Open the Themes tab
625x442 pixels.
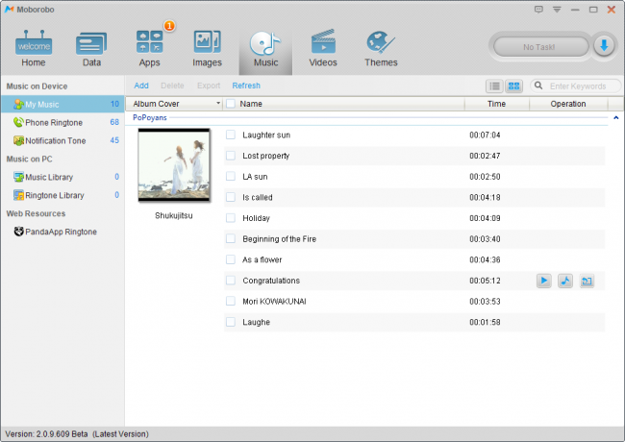[x=381, y=49]
